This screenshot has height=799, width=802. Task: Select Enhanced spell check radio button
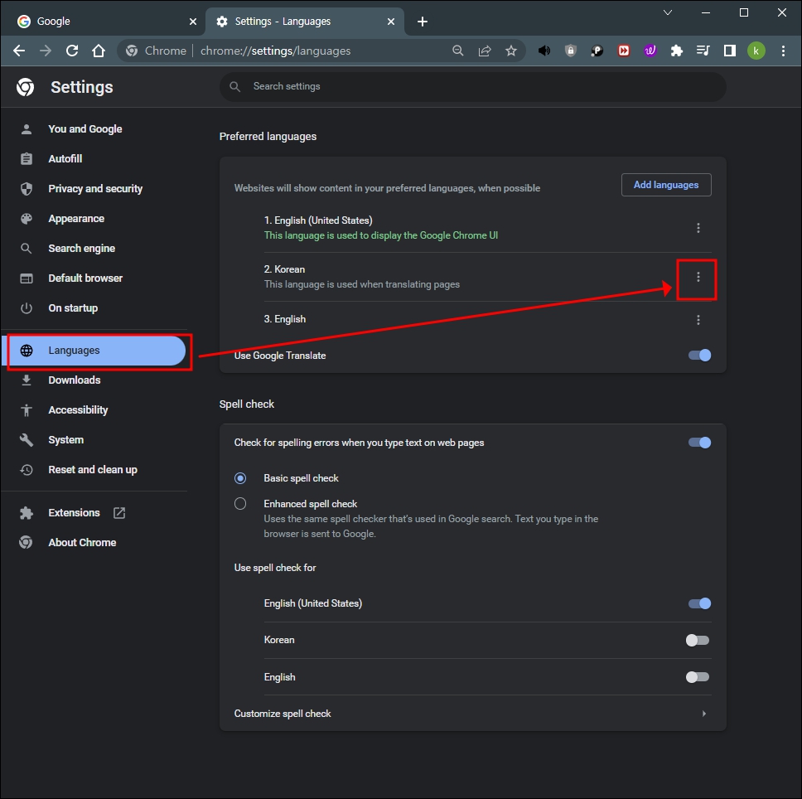pyautogui.click(x=240, y=503)
